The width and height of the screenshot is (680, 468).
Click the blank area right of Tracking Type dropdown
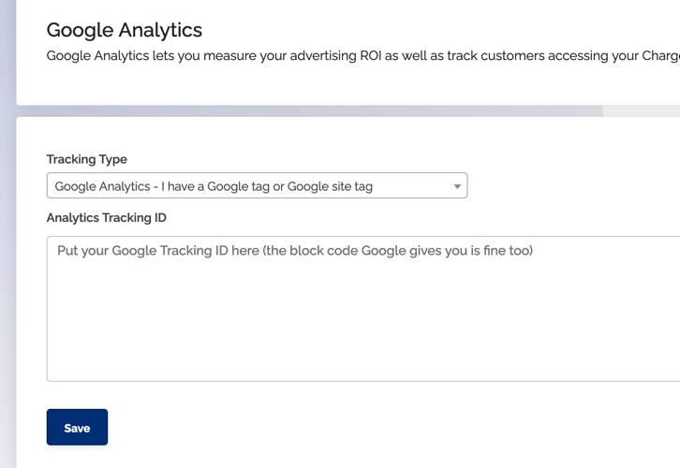coord(572,185)
